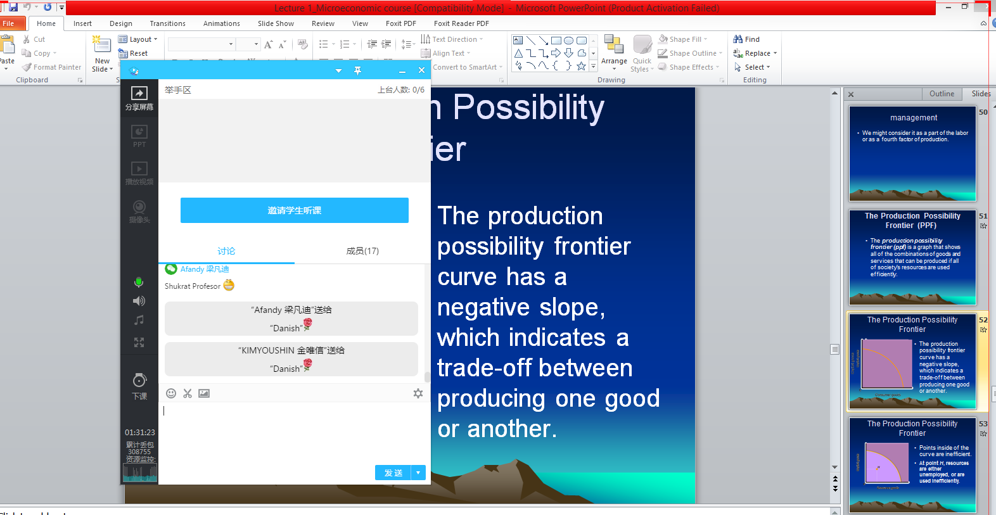This screenshot has height=515, width=996.
Task: Click the insert image icon in chat
Action: [x=204, y=393]
